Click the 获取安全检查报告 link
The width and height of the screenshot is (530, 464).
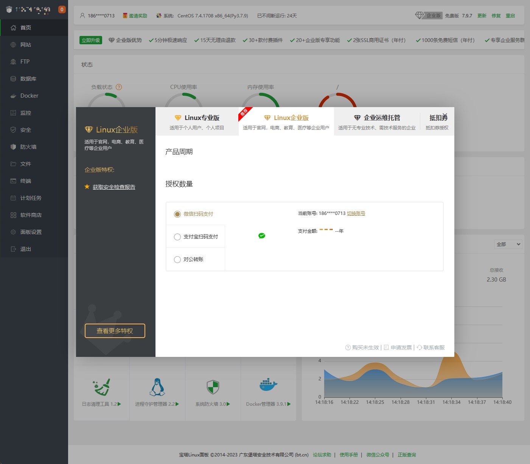point(114,187)
